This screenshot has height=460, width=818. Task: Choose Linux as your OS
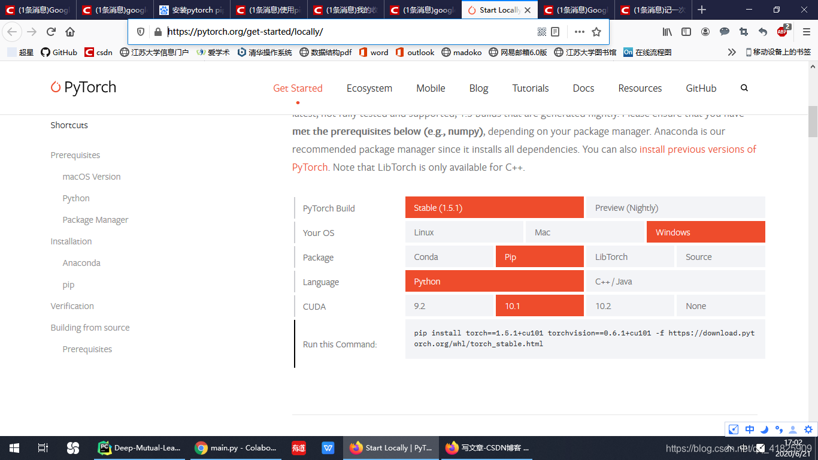[x=464, y=232]
